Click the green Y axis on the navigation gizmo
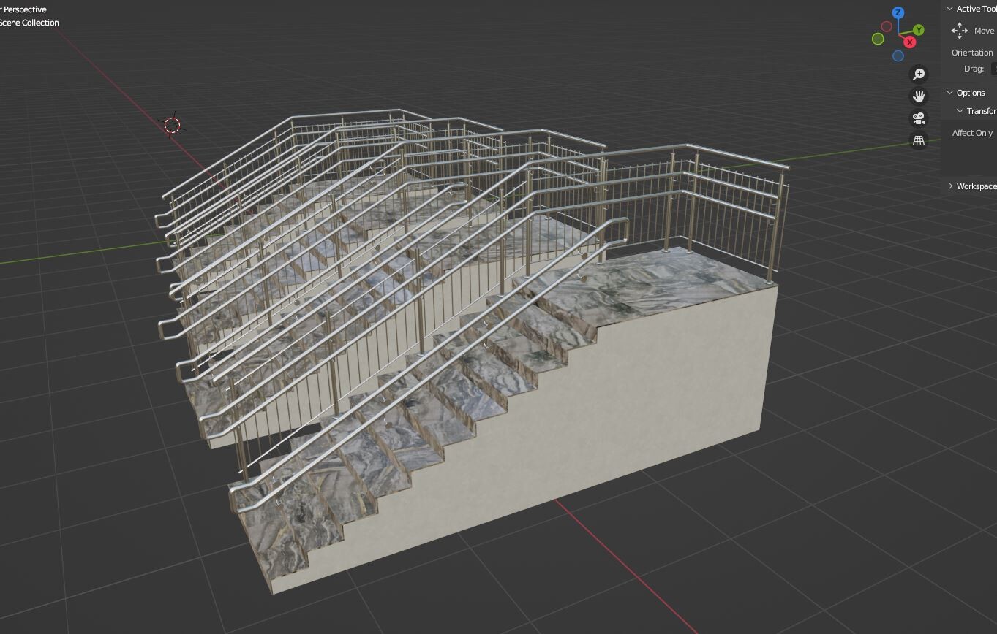Screen dimensions: 997x634 point(919,29)
